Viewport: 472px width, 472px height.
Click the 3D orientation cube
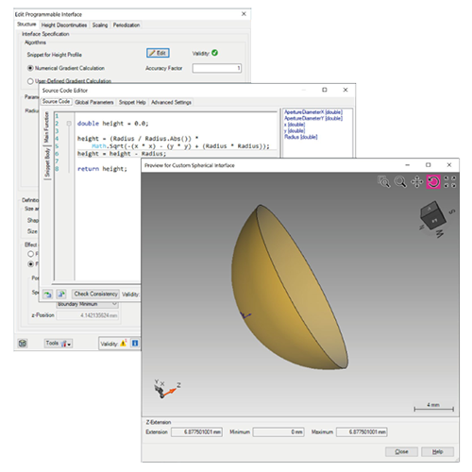pos(433,216)
